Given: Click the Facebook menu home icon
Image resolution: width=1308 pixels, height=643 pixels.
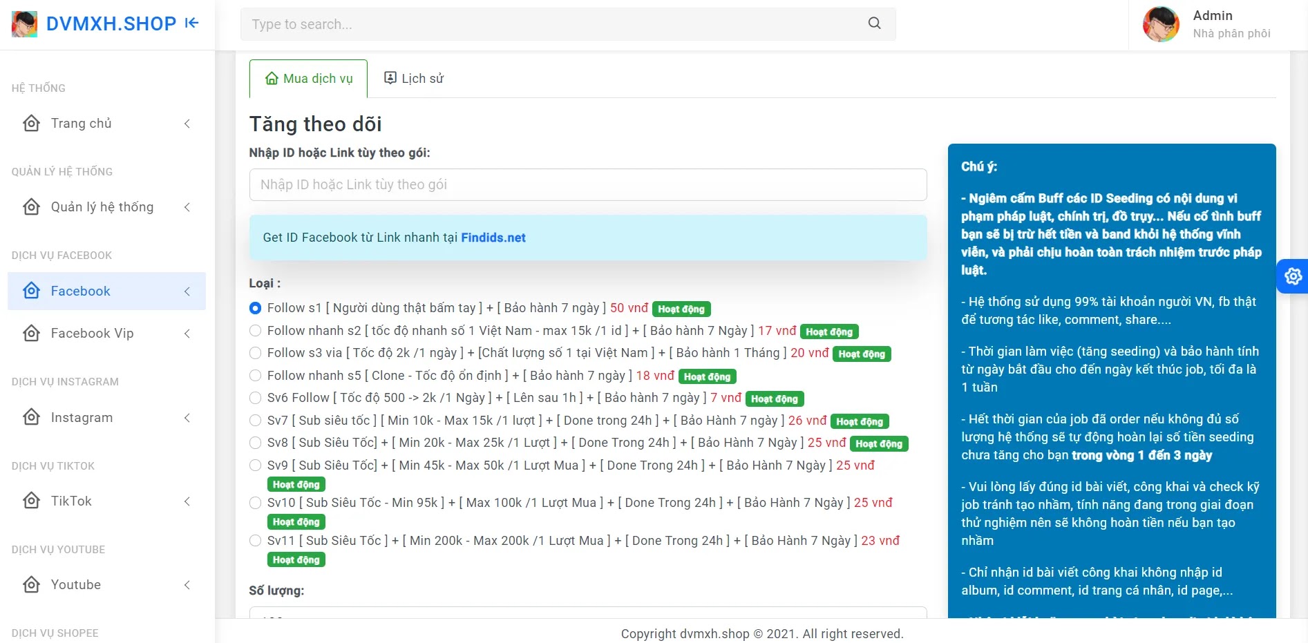Looking at the screenshot, I should pyautogui.click(x=31, y=291).
